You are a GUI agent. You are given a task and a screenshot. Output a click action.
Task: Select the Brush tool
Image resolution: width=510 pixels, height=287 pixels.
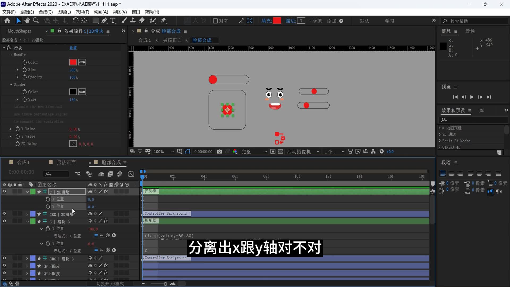(124, 21)
